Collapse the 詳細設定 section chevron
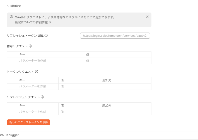The width and height of the screenshot is (198, 140). pos(8,6)
